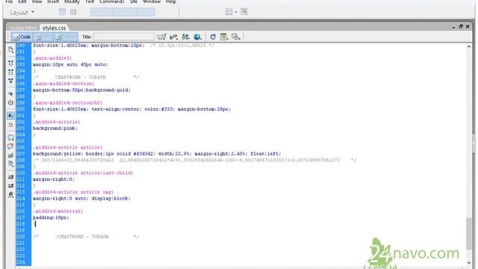Click Insert Div Tag icon in Insert bar
This screenshot has width=478, height=269.
point(62,12)
